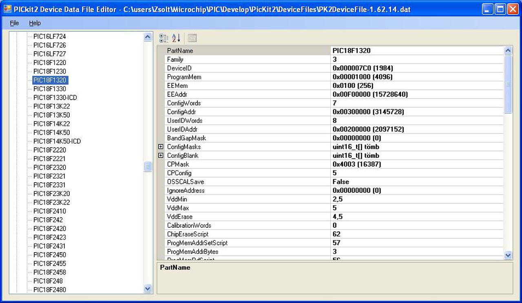Edit the ChipEraseScript value 62
Viewport: 522px width, 303px height.
click(417, 234)
